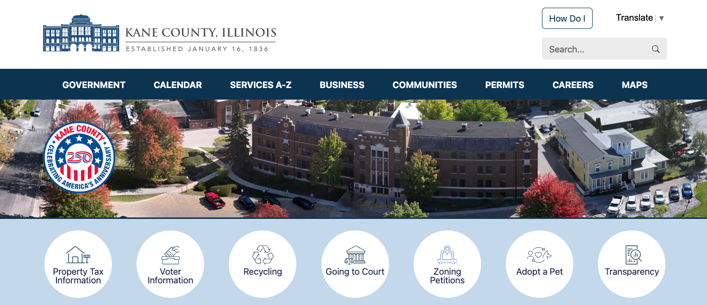The image size is (707, 305).
Task: Click the Property Tax Information house icon
Action: coord(78,254)
